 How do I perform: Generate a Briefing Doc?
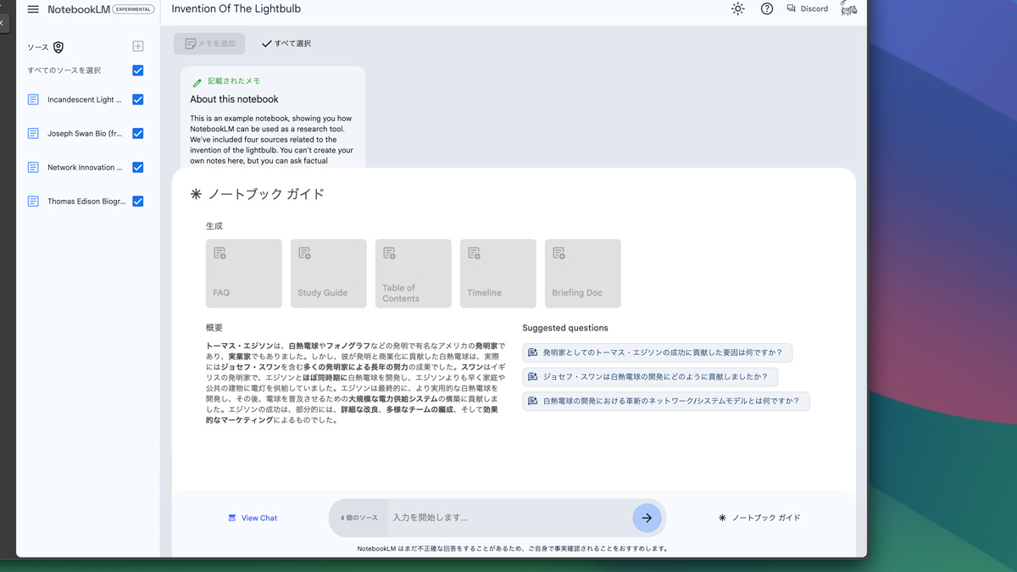point(583,273)
